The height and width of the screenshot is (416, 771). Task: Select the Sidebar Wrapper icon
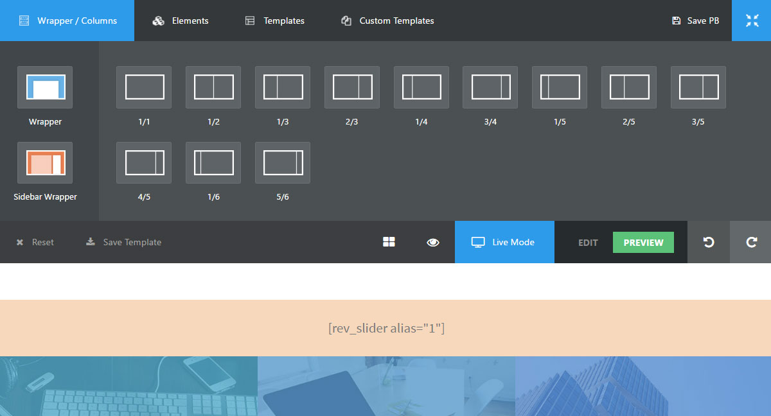[45, 163]
